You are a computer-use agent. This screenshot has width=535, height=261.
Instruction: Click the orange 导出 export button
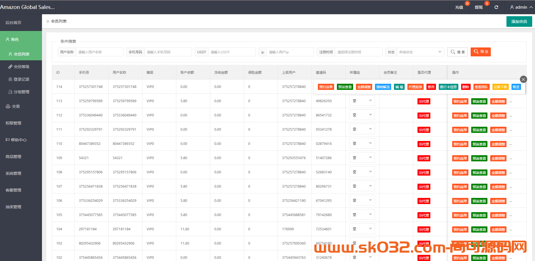point(481,52)
